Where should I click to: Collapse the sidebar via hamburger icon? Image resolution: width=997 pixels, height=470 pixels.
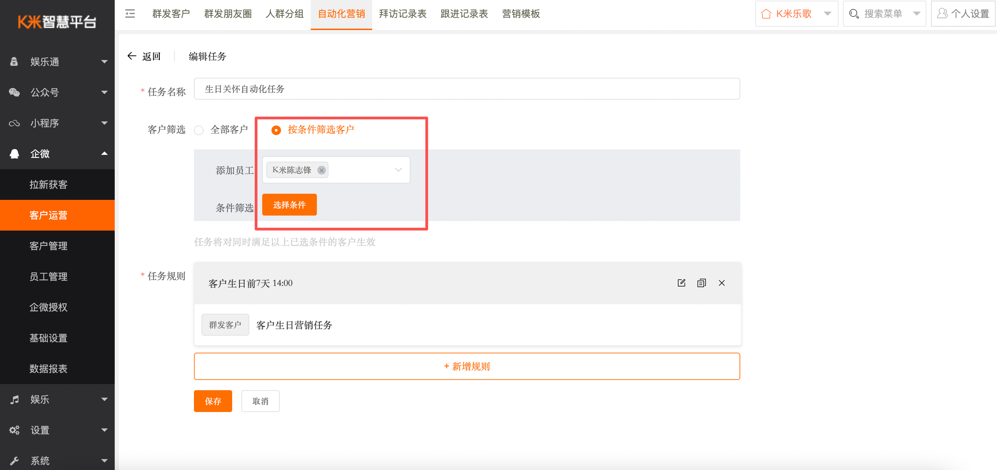(130, 14)
